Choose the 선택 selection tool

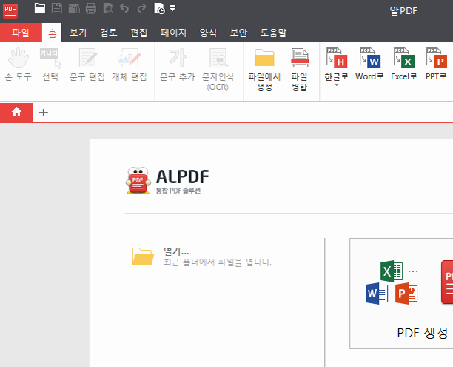50,65
